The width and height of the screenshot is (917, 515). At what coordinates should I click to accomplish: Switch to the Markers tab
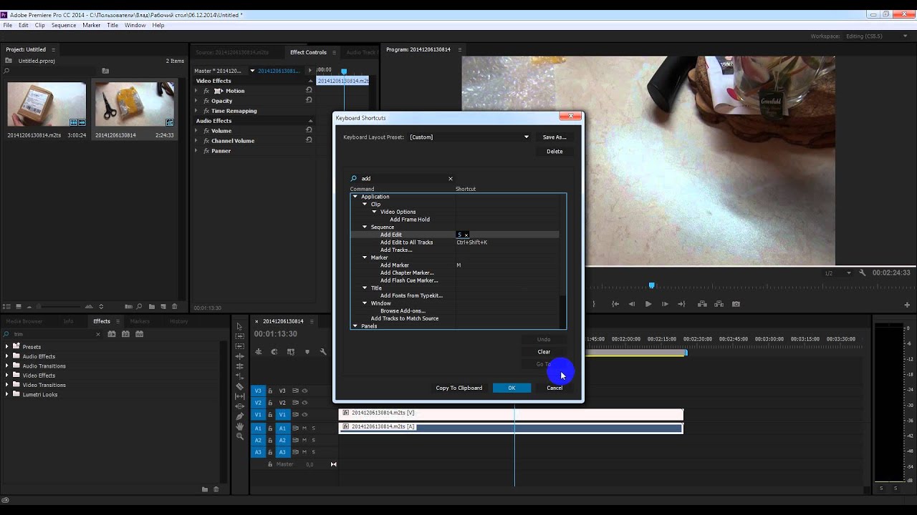pyautogui.click(x=140, y=321)
